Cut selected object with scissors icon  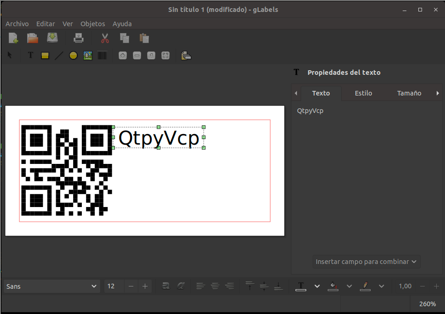point(105,38)
